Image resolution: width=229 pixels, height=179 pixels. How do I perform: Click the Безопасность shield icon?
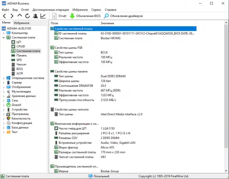pyautogui.click(x=9, y=119)
